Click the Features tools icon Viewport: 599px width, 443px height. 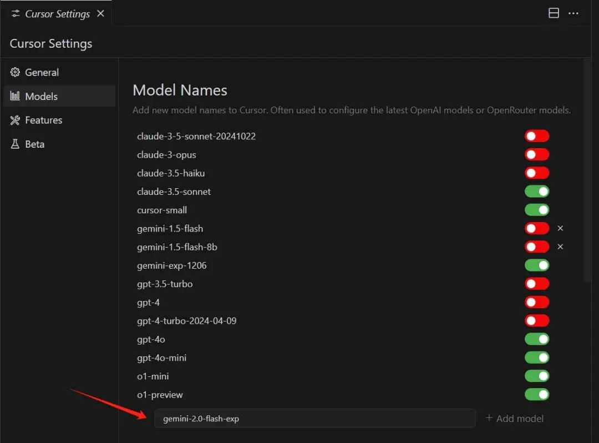coord(15,120)
